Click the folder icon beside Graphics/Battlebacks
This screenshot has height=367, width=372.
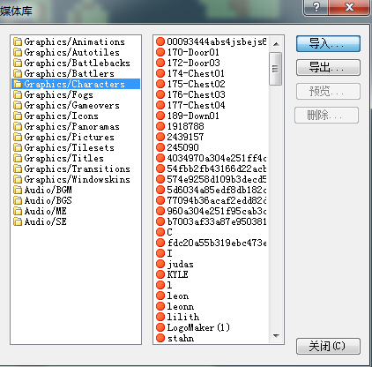[x=18, y=63]
